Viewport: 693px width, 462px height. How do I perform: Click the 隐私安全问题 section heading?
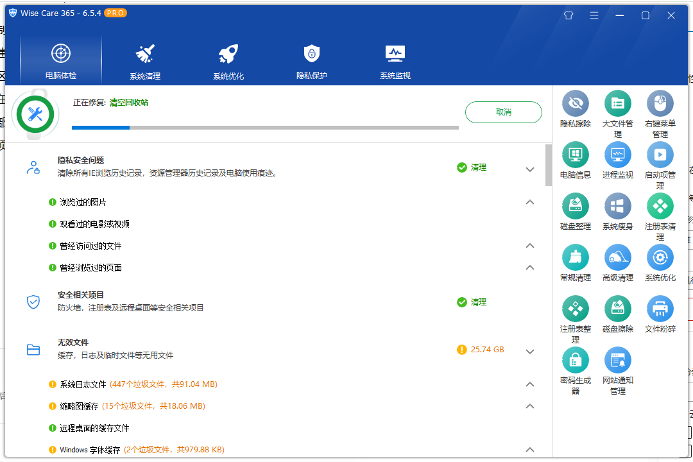click(x=81, y=160)
